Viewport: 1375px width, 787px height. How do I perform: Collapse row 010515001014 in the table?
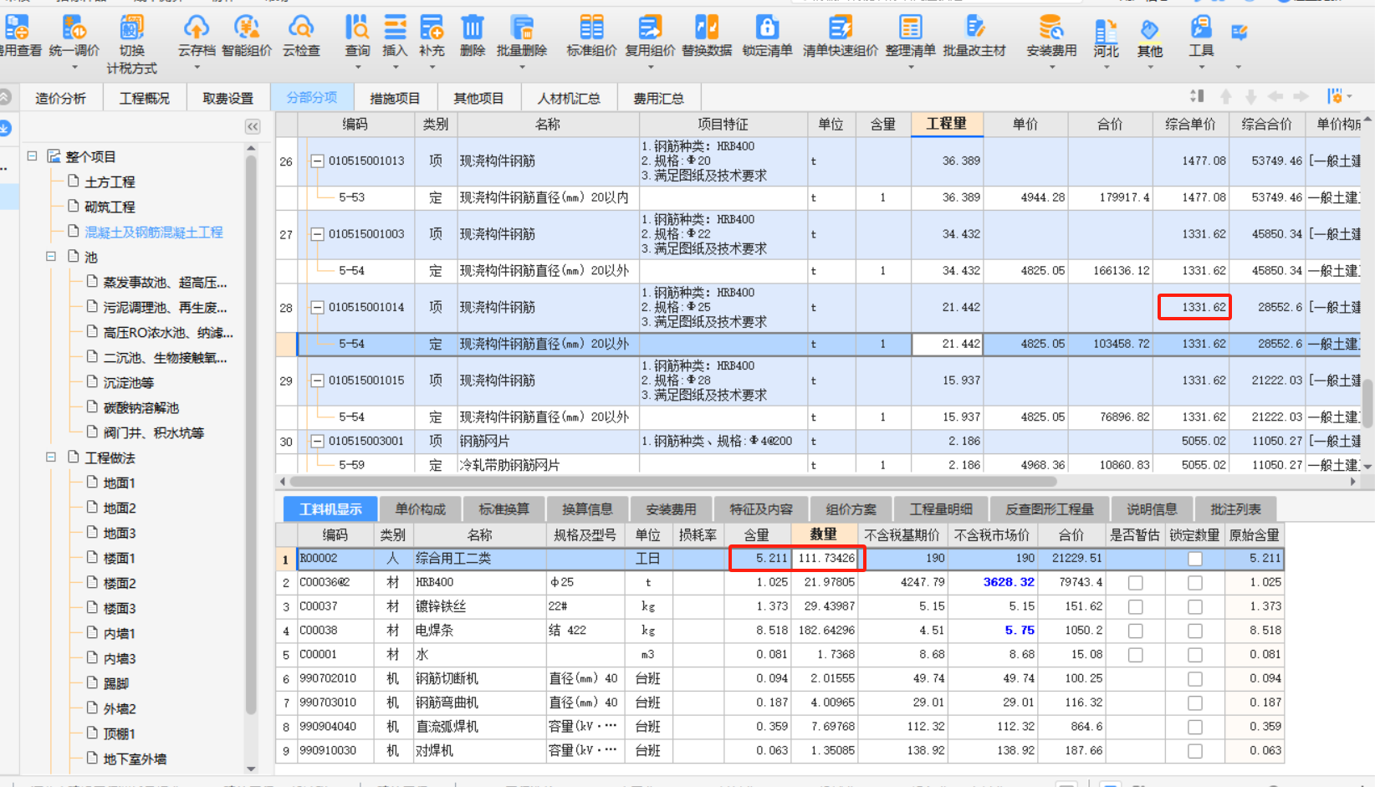tap(317, 308)
